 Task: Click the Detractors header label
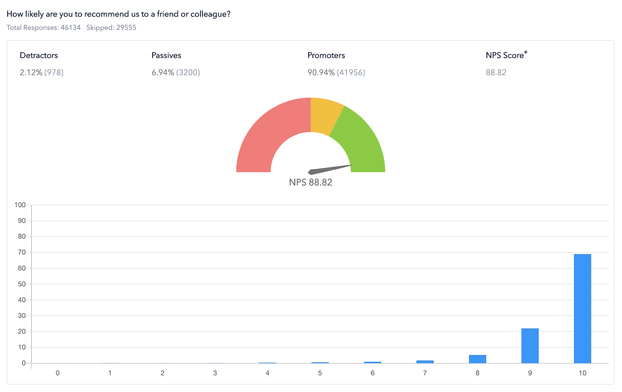click(39, 55)
